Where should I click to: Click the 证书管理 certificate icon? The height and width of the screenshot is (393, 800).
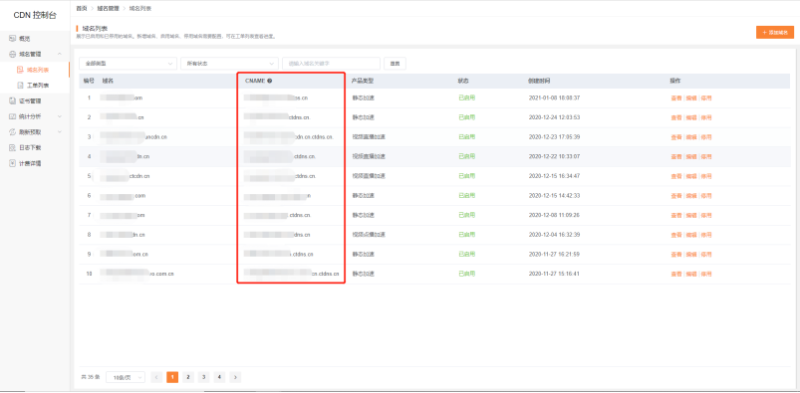[13, 100]
